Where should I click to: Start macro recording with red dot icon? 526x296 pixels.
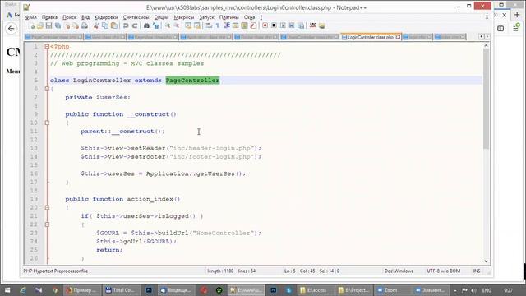pos(265,25)
